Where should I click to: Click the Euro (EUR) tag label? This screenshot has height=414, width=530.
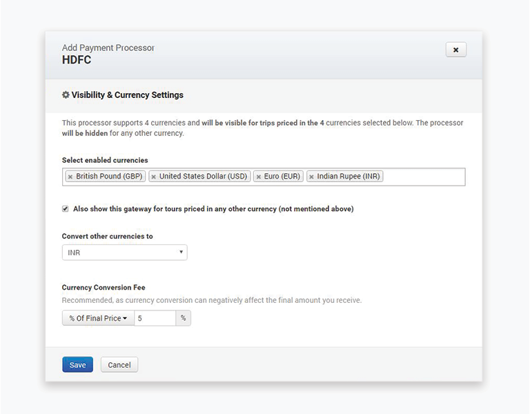(282, 177)
